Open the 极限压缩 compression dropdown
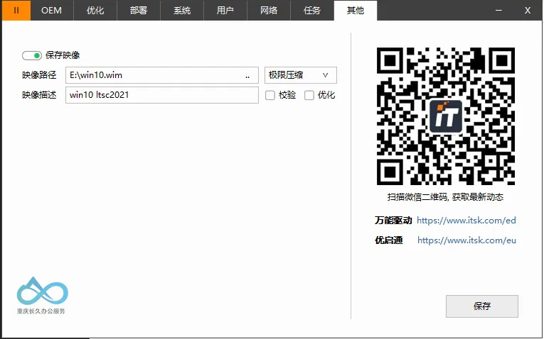The width and height of the screenshot is (544, 339). (301, 75)
